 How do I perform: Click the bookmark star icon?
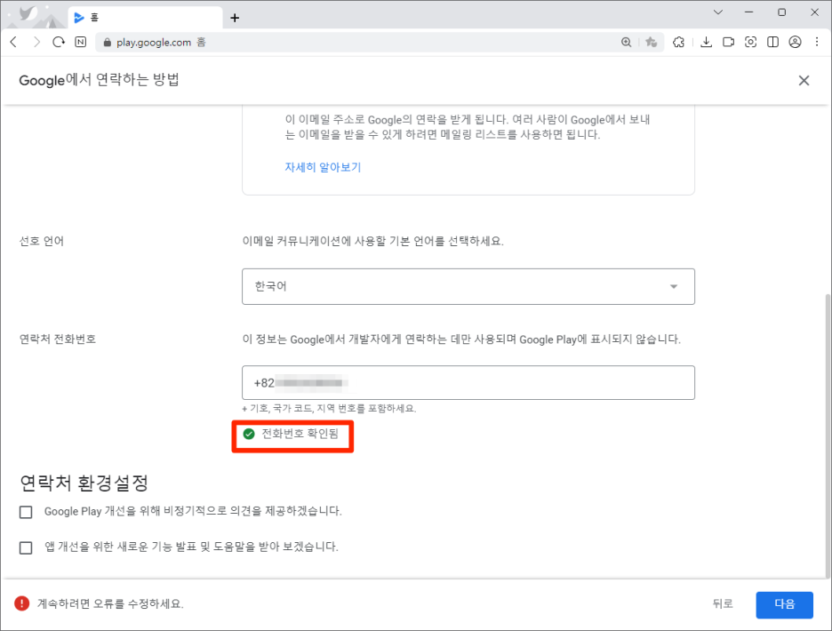652,42
